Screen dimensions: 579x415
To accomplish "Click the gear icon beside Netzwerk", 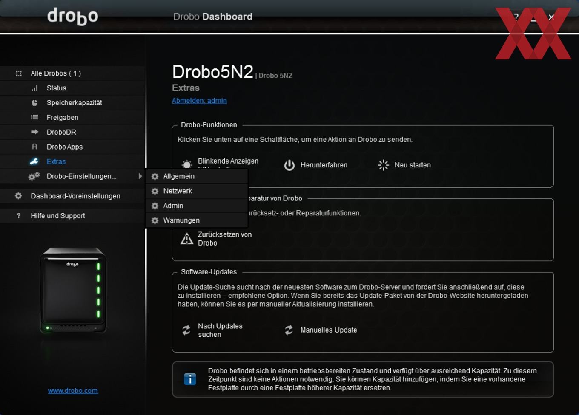I will (x=155, y=191).
